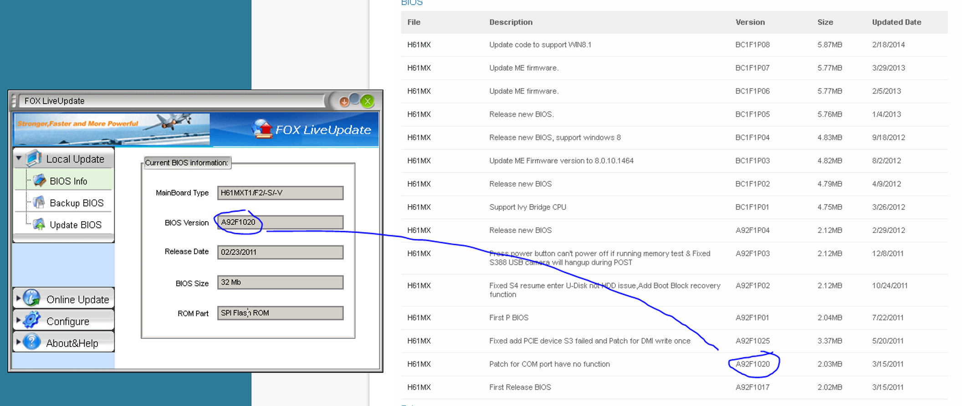The width and height of the screenshot is (962, 406).
Task: Click the 5/20/2011 updated date
Action: coord(888,341)
